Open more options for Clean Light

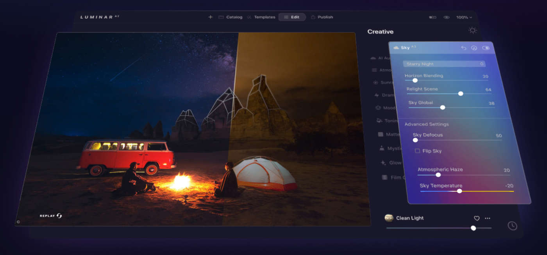click(x=487, y=218)
